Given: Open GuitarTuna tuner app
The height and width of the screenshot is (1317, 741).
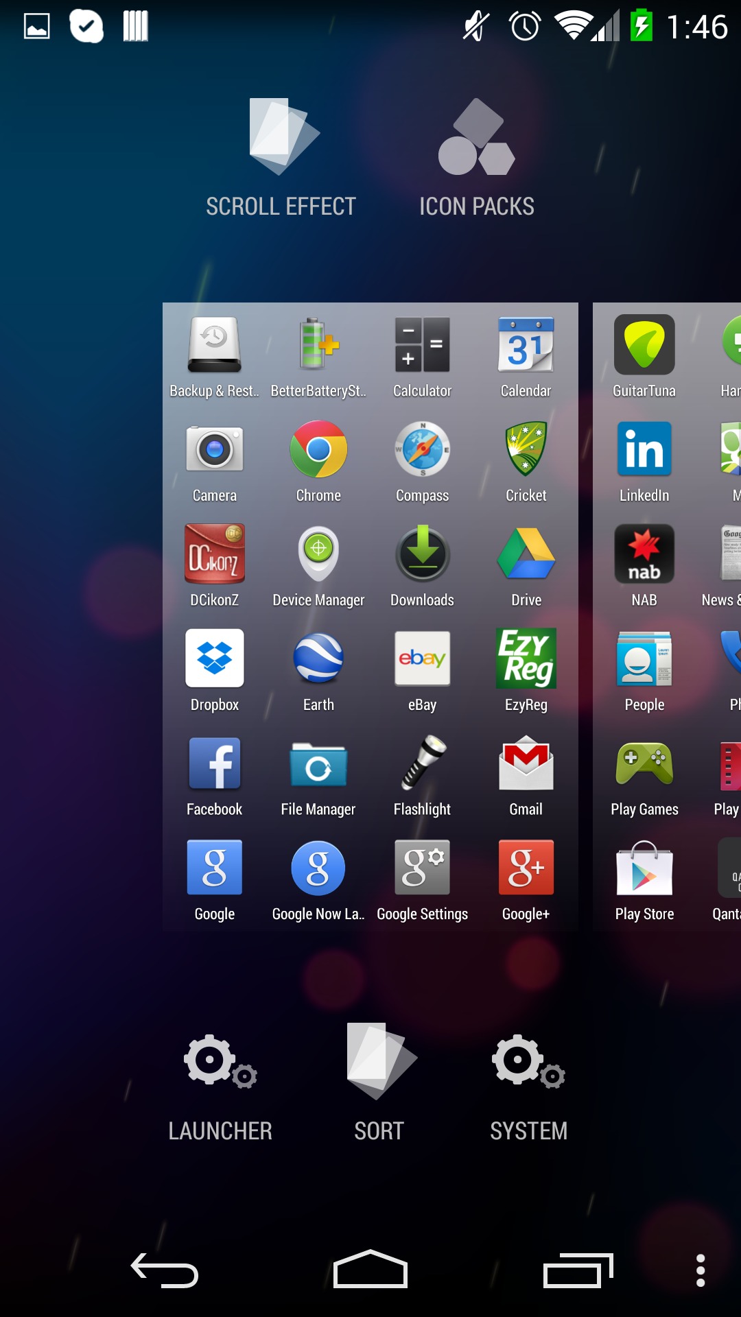Looking at the screenshot, I should click(644, 357).
